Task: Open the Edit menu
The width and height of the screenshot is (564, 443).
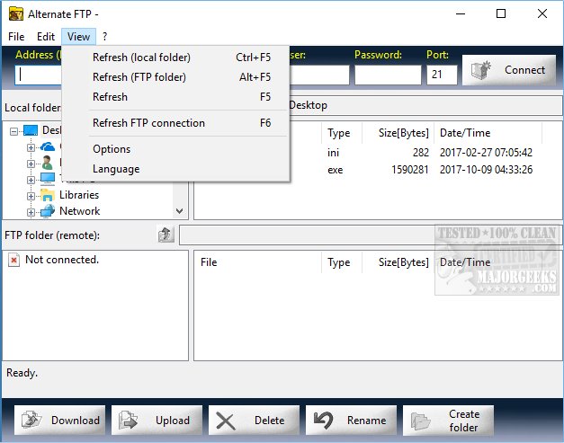Action: coord(46,37)
